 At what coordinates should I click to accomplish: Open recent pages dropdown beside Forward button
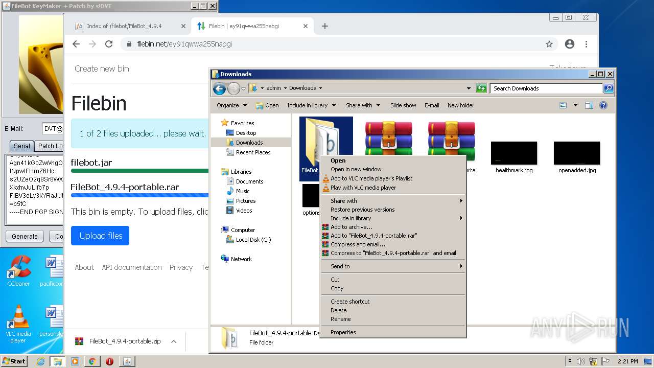(x=243, y=88)
